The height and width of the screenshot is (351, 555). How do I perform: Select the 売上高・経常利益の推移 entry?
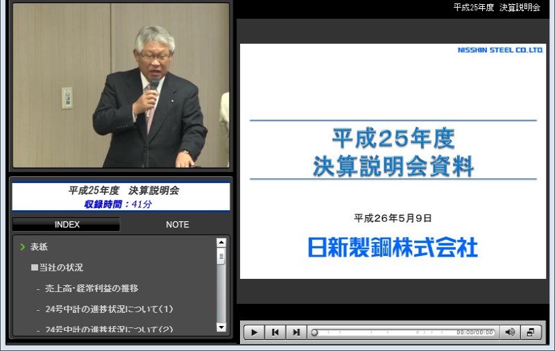(92, 289)
